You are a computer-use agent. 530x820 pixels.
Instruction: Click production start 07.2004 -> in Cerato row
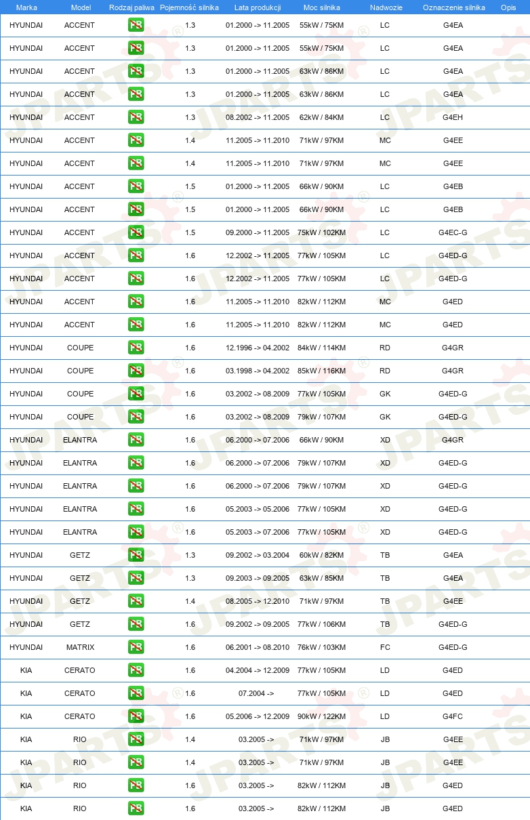pyautogui.click(x=256, y=693)
